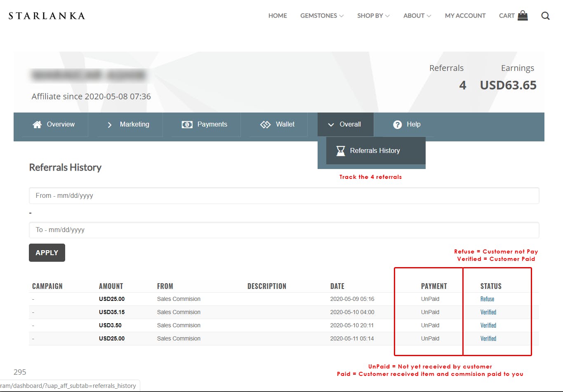Click the USD3.50 amount cell
Screen dimensions: 563x392
(110, 325)
